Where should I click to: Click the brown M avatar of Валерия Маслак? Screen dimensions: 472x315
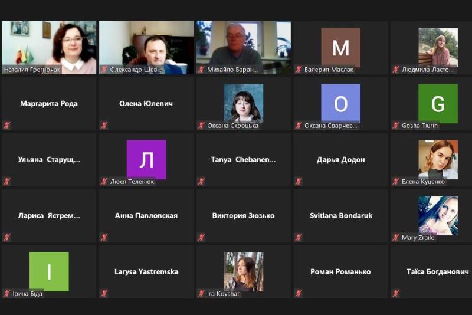tap(341, 48)
